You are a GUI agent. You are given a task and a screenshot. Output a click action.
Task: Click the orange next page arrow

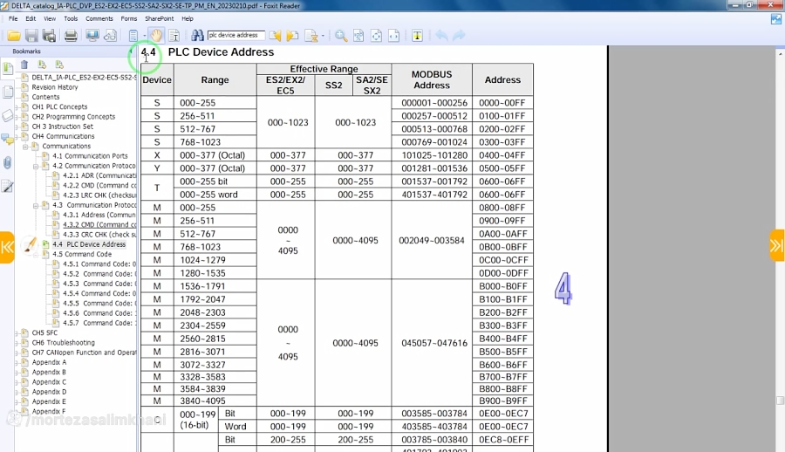point(776,246)
